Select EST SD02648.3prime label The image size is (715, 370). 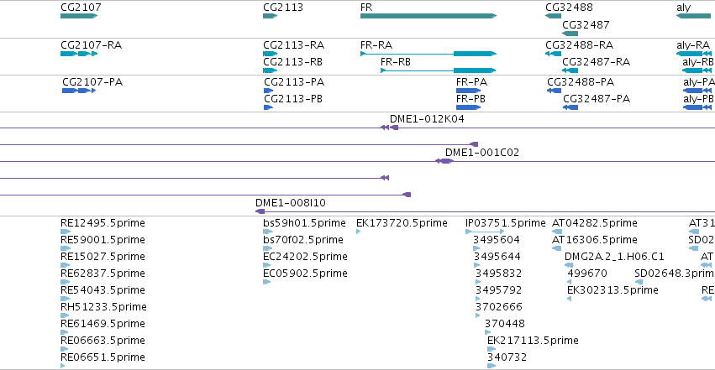675,274
